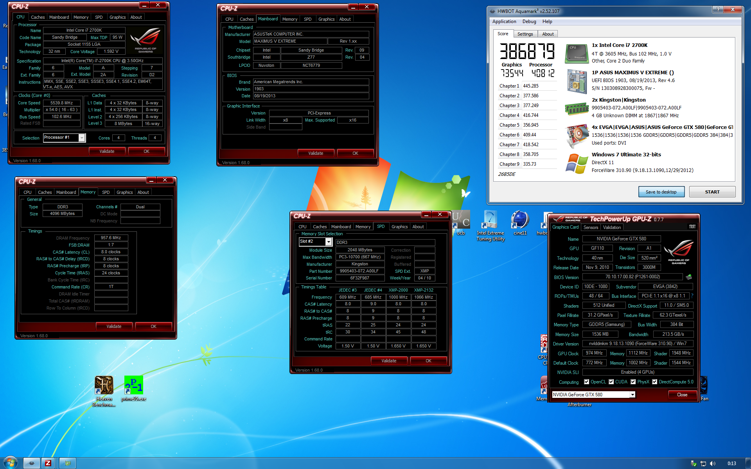Click the GPU-Z BIOS save chip icon

(x=689, y=277)
